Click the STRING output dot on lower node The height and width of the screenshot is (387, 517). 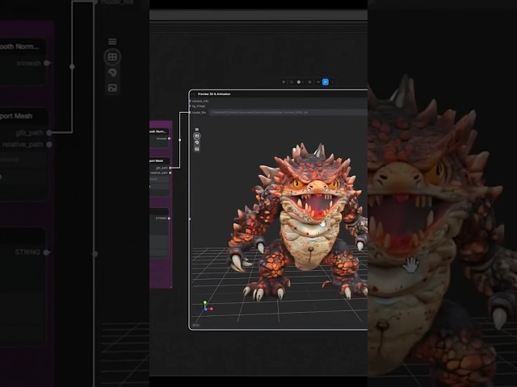[169, 218]
